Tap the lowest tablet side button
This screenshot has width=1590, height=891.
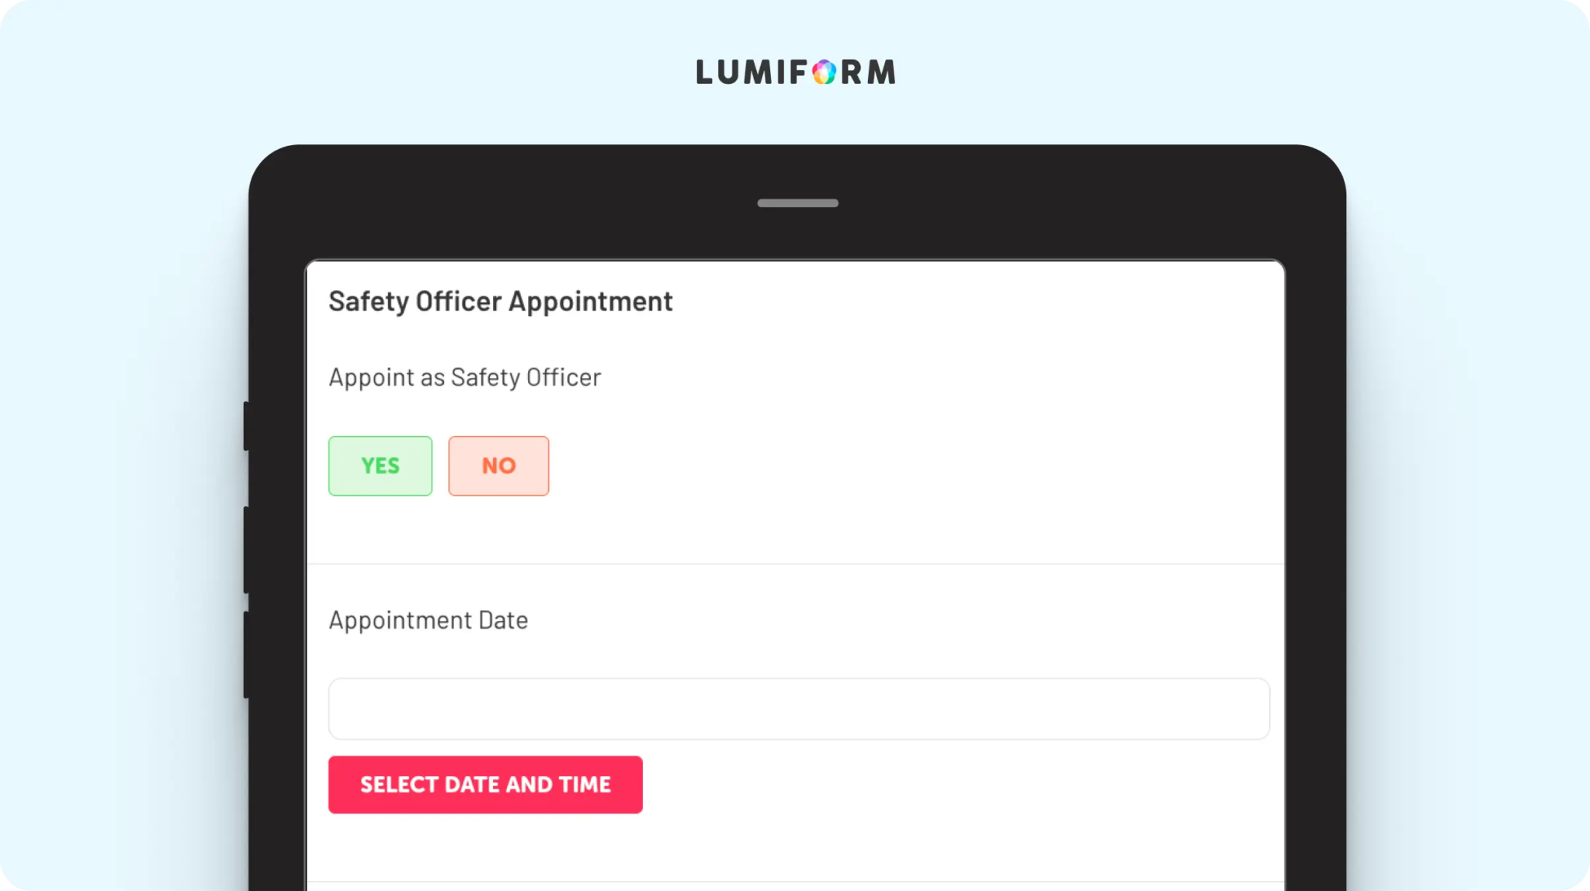(x=246, y=654)
